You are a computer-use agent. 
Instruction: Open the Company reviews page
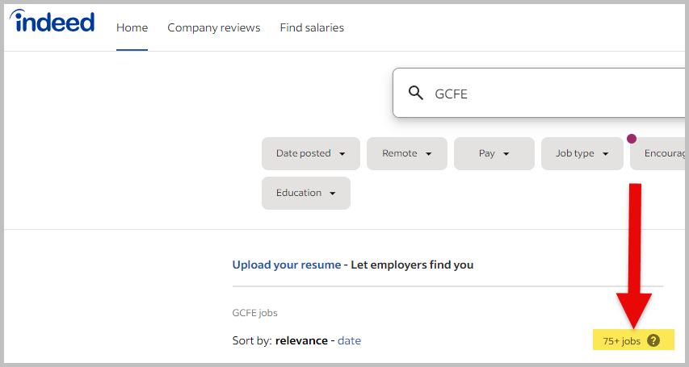pos(213,27)
